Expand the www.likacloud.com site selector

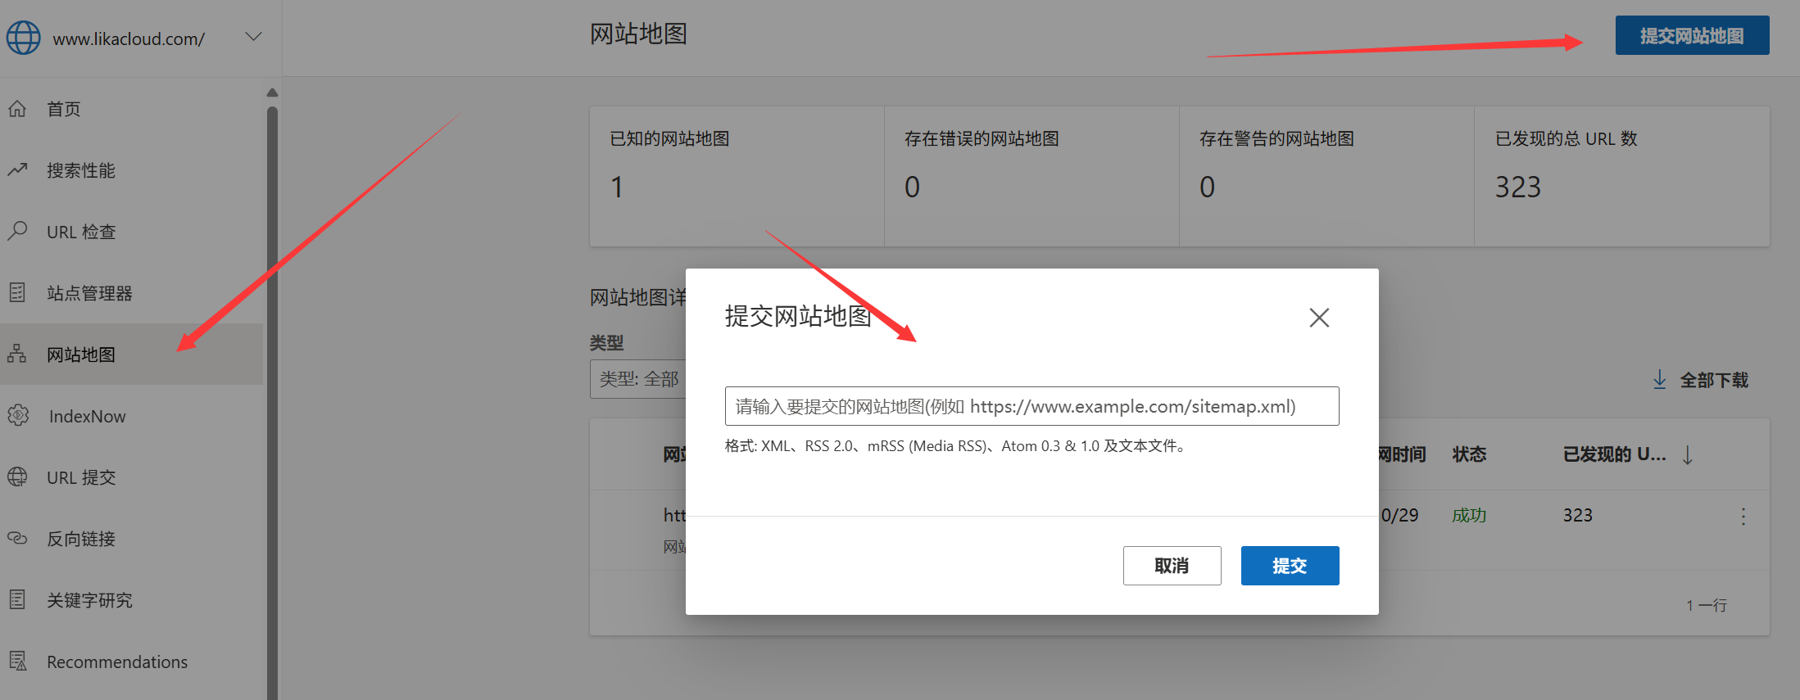(x=253, y=37)
